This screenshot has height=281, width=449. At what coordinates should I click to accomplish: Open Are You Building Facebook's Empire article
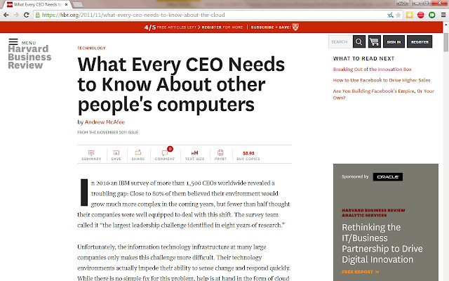coord(384,94)
